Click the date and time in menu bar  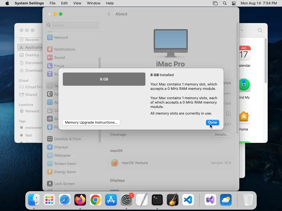(x=259, y=3)
